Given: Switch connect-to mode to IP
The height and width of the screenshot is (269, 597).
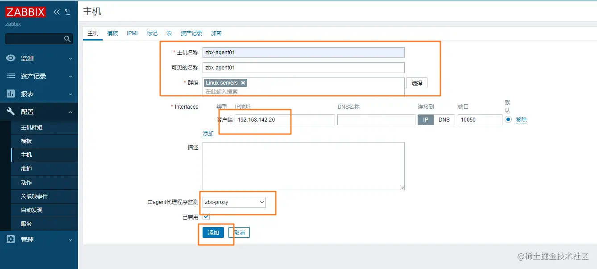Looking at the screenshot, I should (426, 120).
